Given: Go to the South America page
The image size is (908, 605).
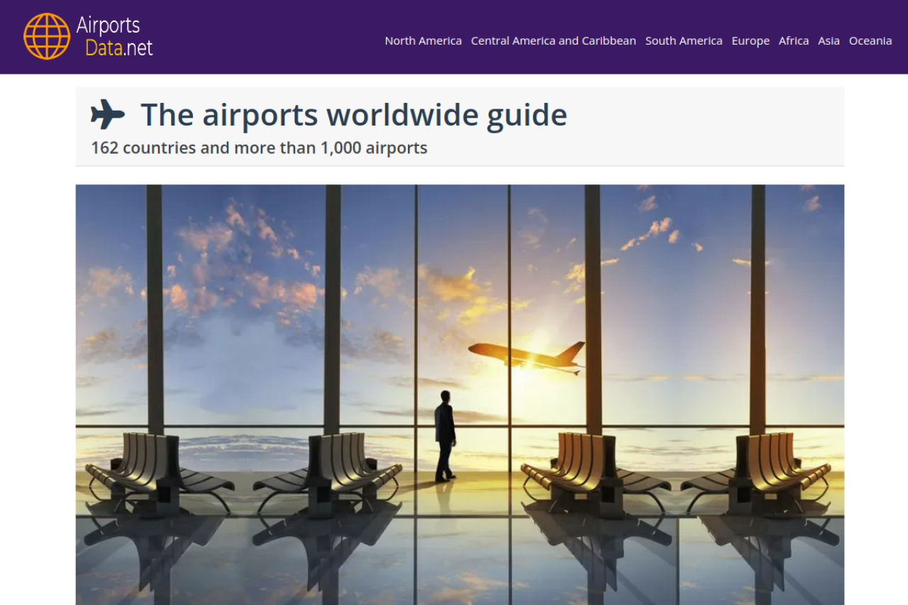Looking at the screenshot, I should click(x=684, y=41).
